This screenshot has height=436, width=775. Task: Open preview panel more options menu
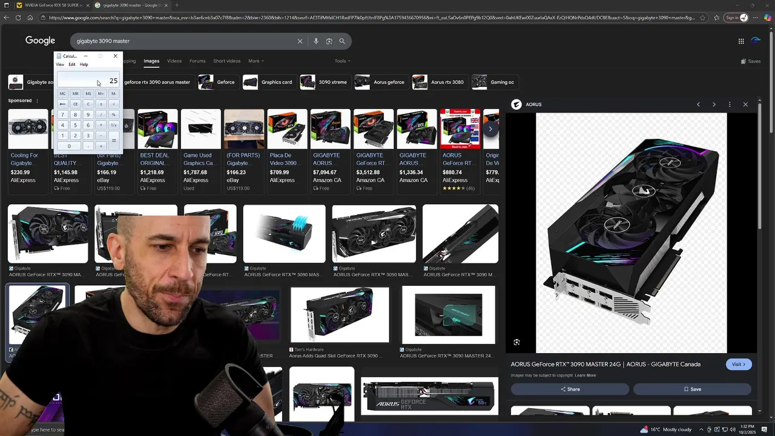(730, 104)
